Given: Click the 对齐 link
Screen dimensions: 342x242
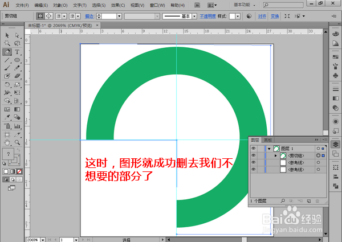Looking at the screenshot, I should coord(262,16).
